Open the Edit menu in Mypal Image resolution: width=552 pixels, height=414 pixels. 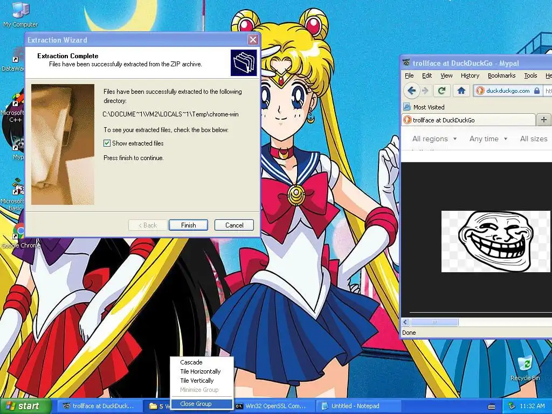pos(427,75)
